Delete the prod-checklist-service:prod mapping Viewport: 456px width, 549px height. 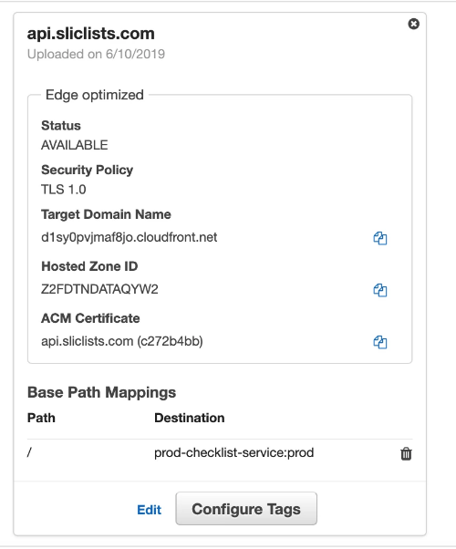[406, 453]
